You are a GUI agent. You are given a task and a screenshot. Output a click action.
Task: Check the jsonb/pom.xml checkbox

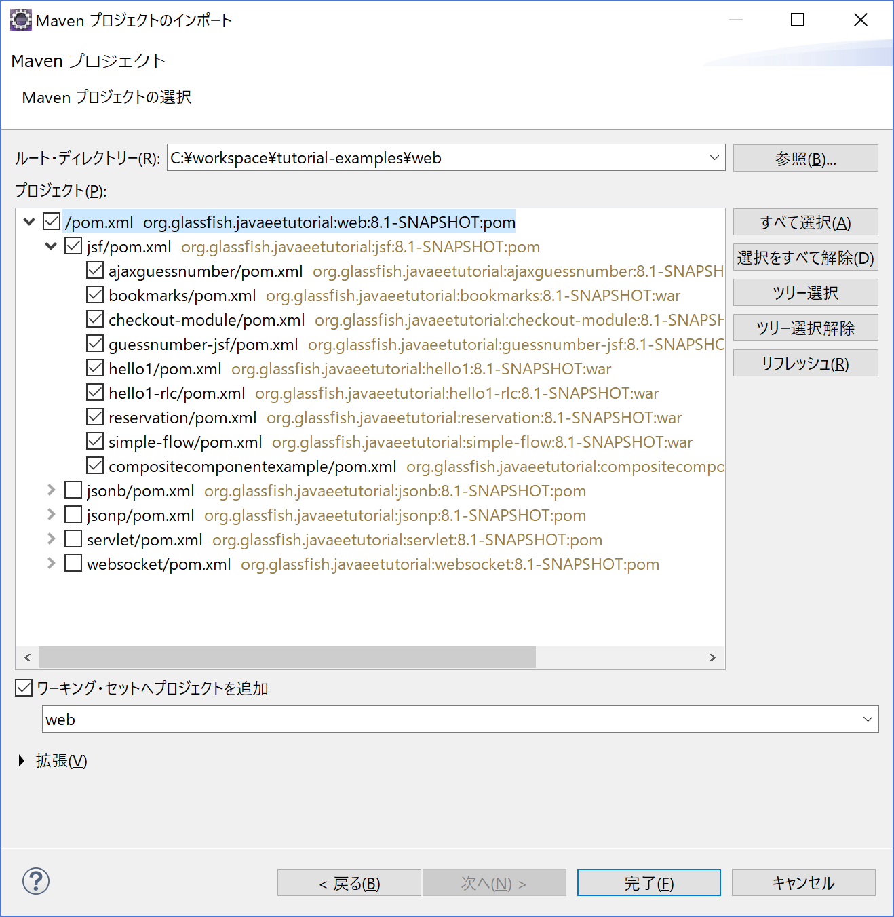coord(73,490)
